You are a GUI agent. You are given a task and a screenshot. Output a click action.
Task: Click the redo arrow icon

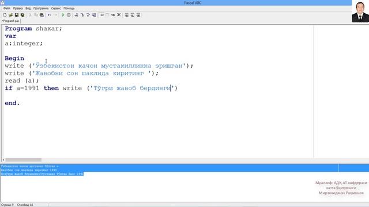(55, 15)
